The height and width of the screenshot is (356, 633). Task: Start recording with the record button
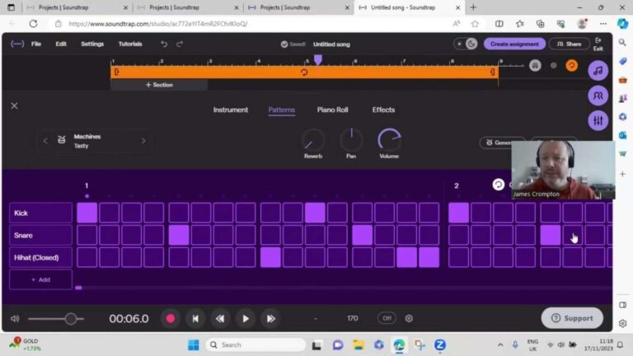pos(171,318)
